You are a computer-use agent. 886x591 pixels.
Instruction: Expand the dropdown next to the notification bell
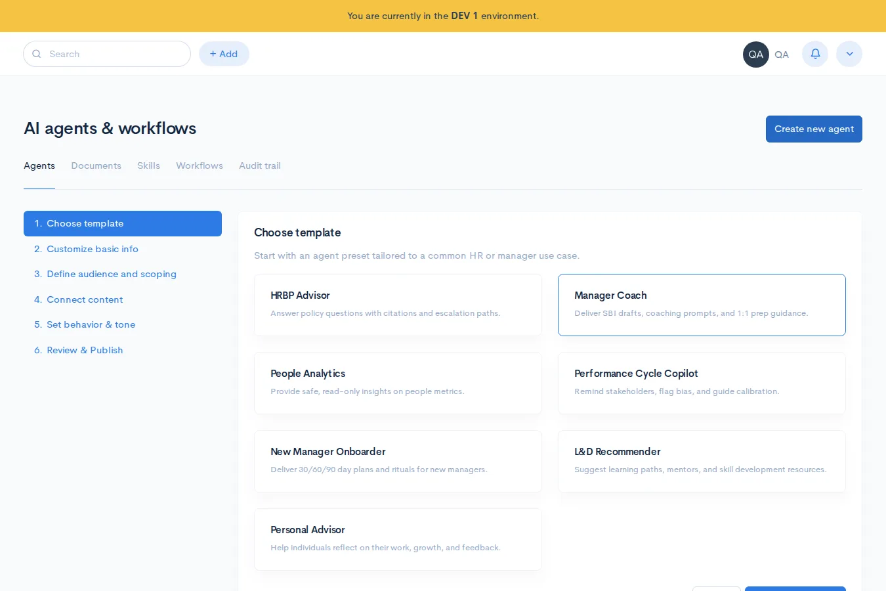849,54
